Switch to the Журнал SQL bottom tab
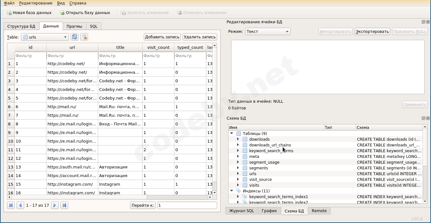 click(x=241, y=211)
